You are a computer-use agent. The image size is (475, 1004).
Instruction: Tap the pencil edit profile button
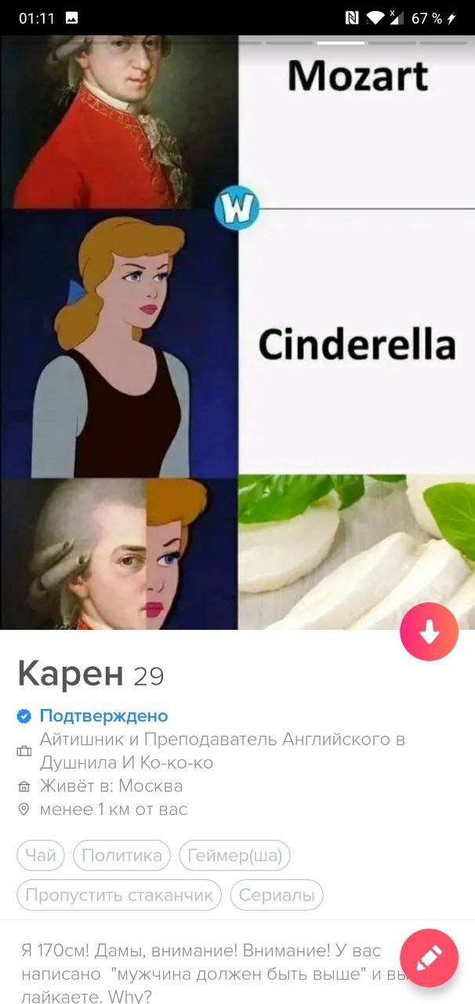click(x=429, y=958)
